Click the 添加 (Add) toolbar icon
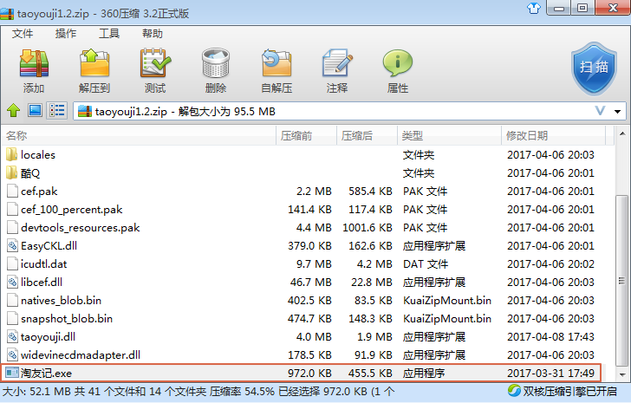The width and height of the screenshot is (631, 403). tap(34, 63)
